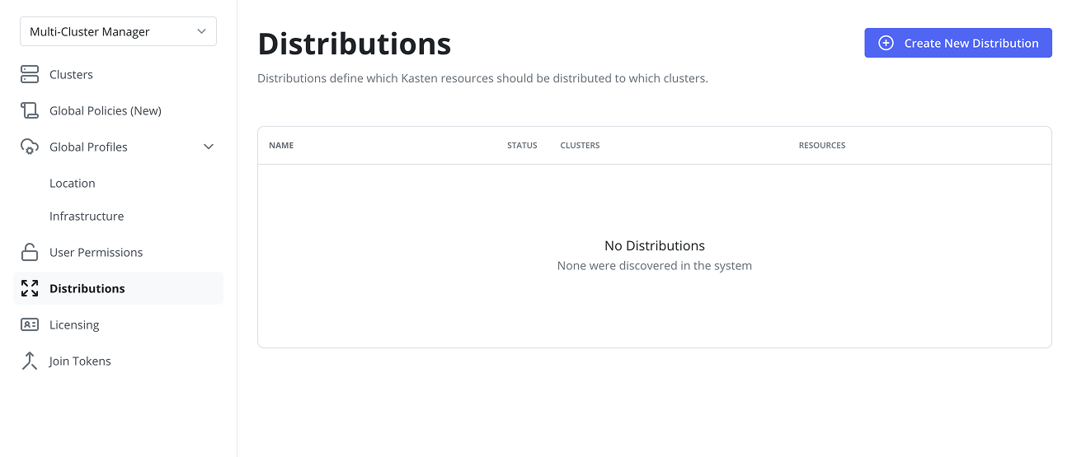Viewport: 1072px width, 457px height.
Task: Sort by the NAME column header
Action: pyautogui.click(x=281, y=146)
